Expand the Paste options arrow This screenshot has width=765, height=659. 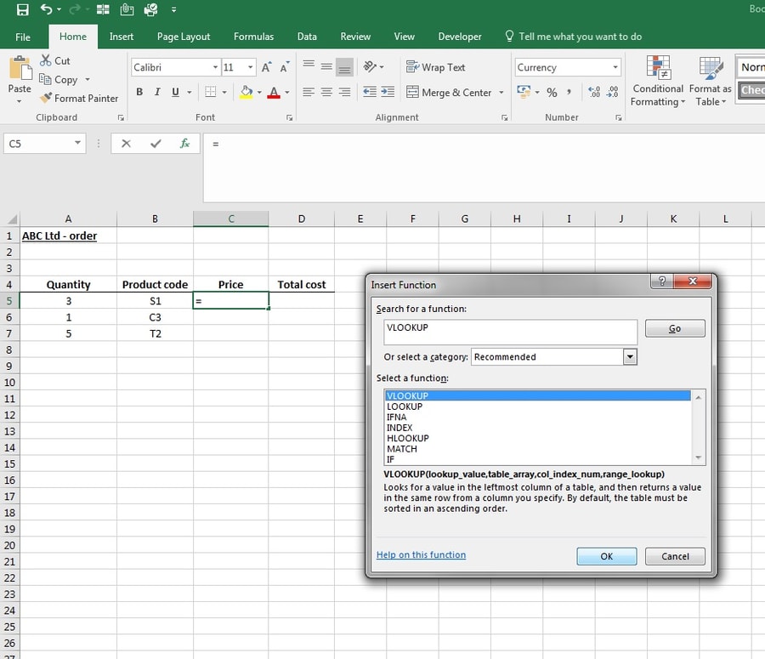click(19, 101)
